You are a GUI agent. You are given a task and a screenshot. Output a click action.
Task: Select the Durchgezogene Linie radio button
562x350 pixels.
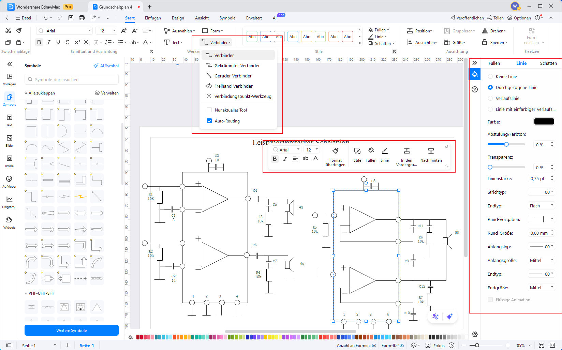490,87
